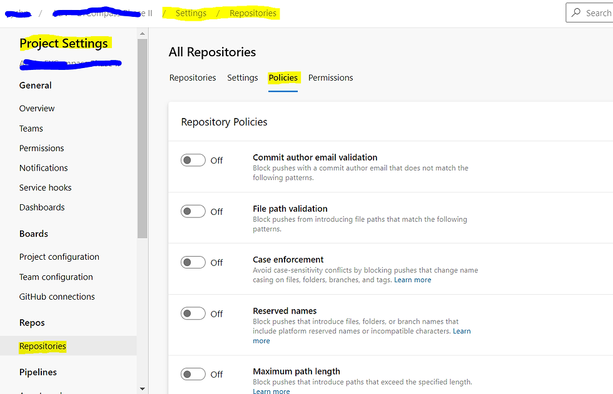This screenshot has height=394, width=613.
Task: Click the sidebar scrollbar thumb
Action: tap(143, 139)
